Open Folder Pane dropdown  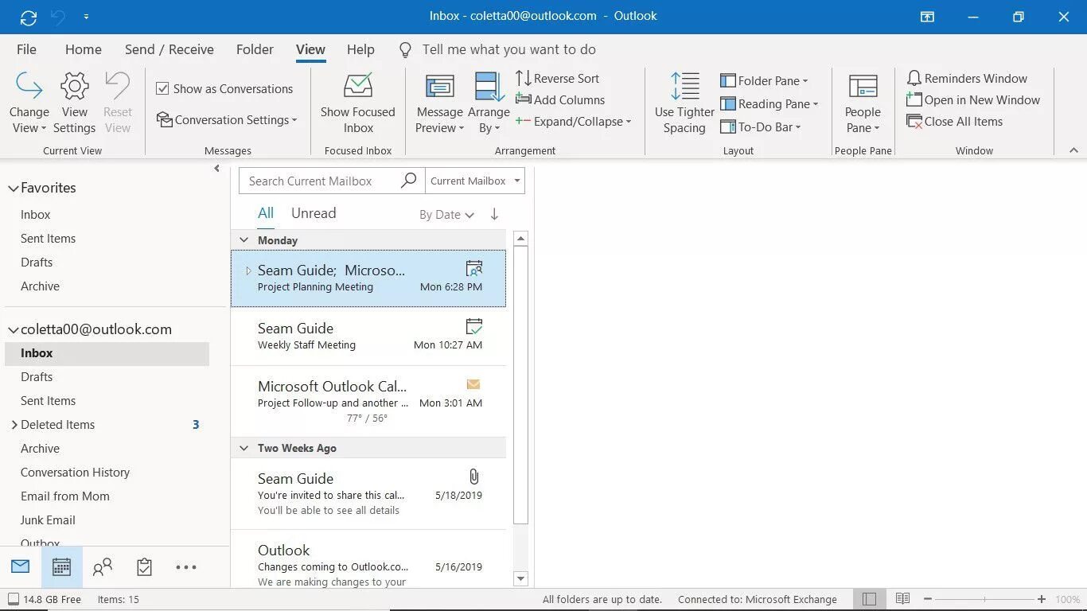pos(764,80)
